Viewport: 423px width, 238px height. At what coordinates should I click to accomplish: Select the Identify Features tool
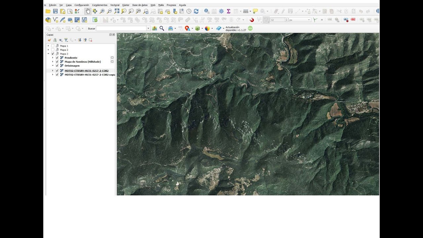[207, 11]
